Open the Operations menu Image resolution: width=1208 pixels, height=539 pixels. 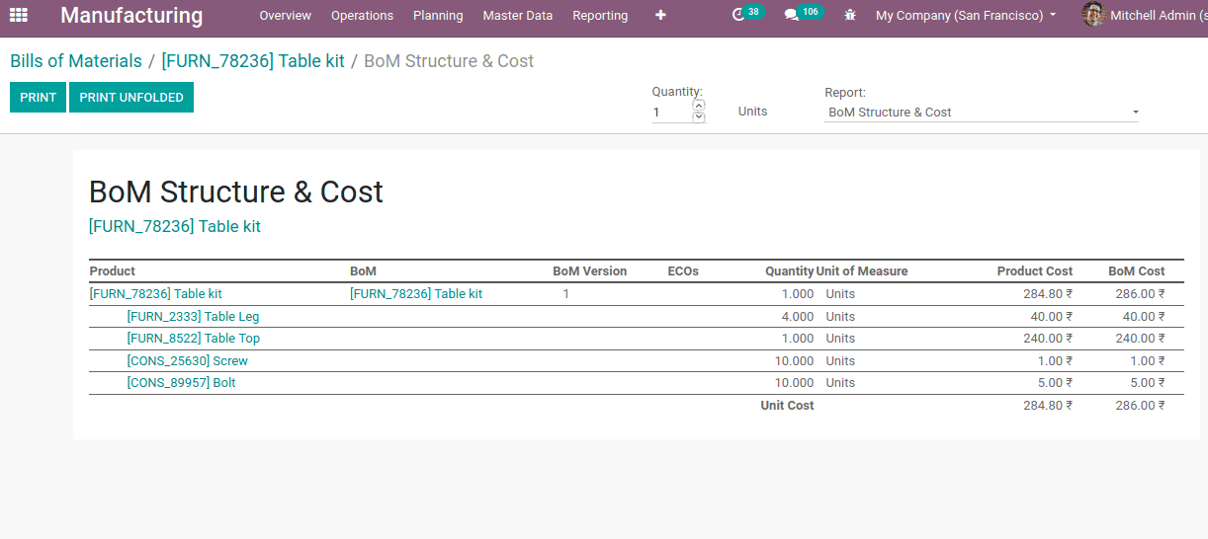(362, 16)
